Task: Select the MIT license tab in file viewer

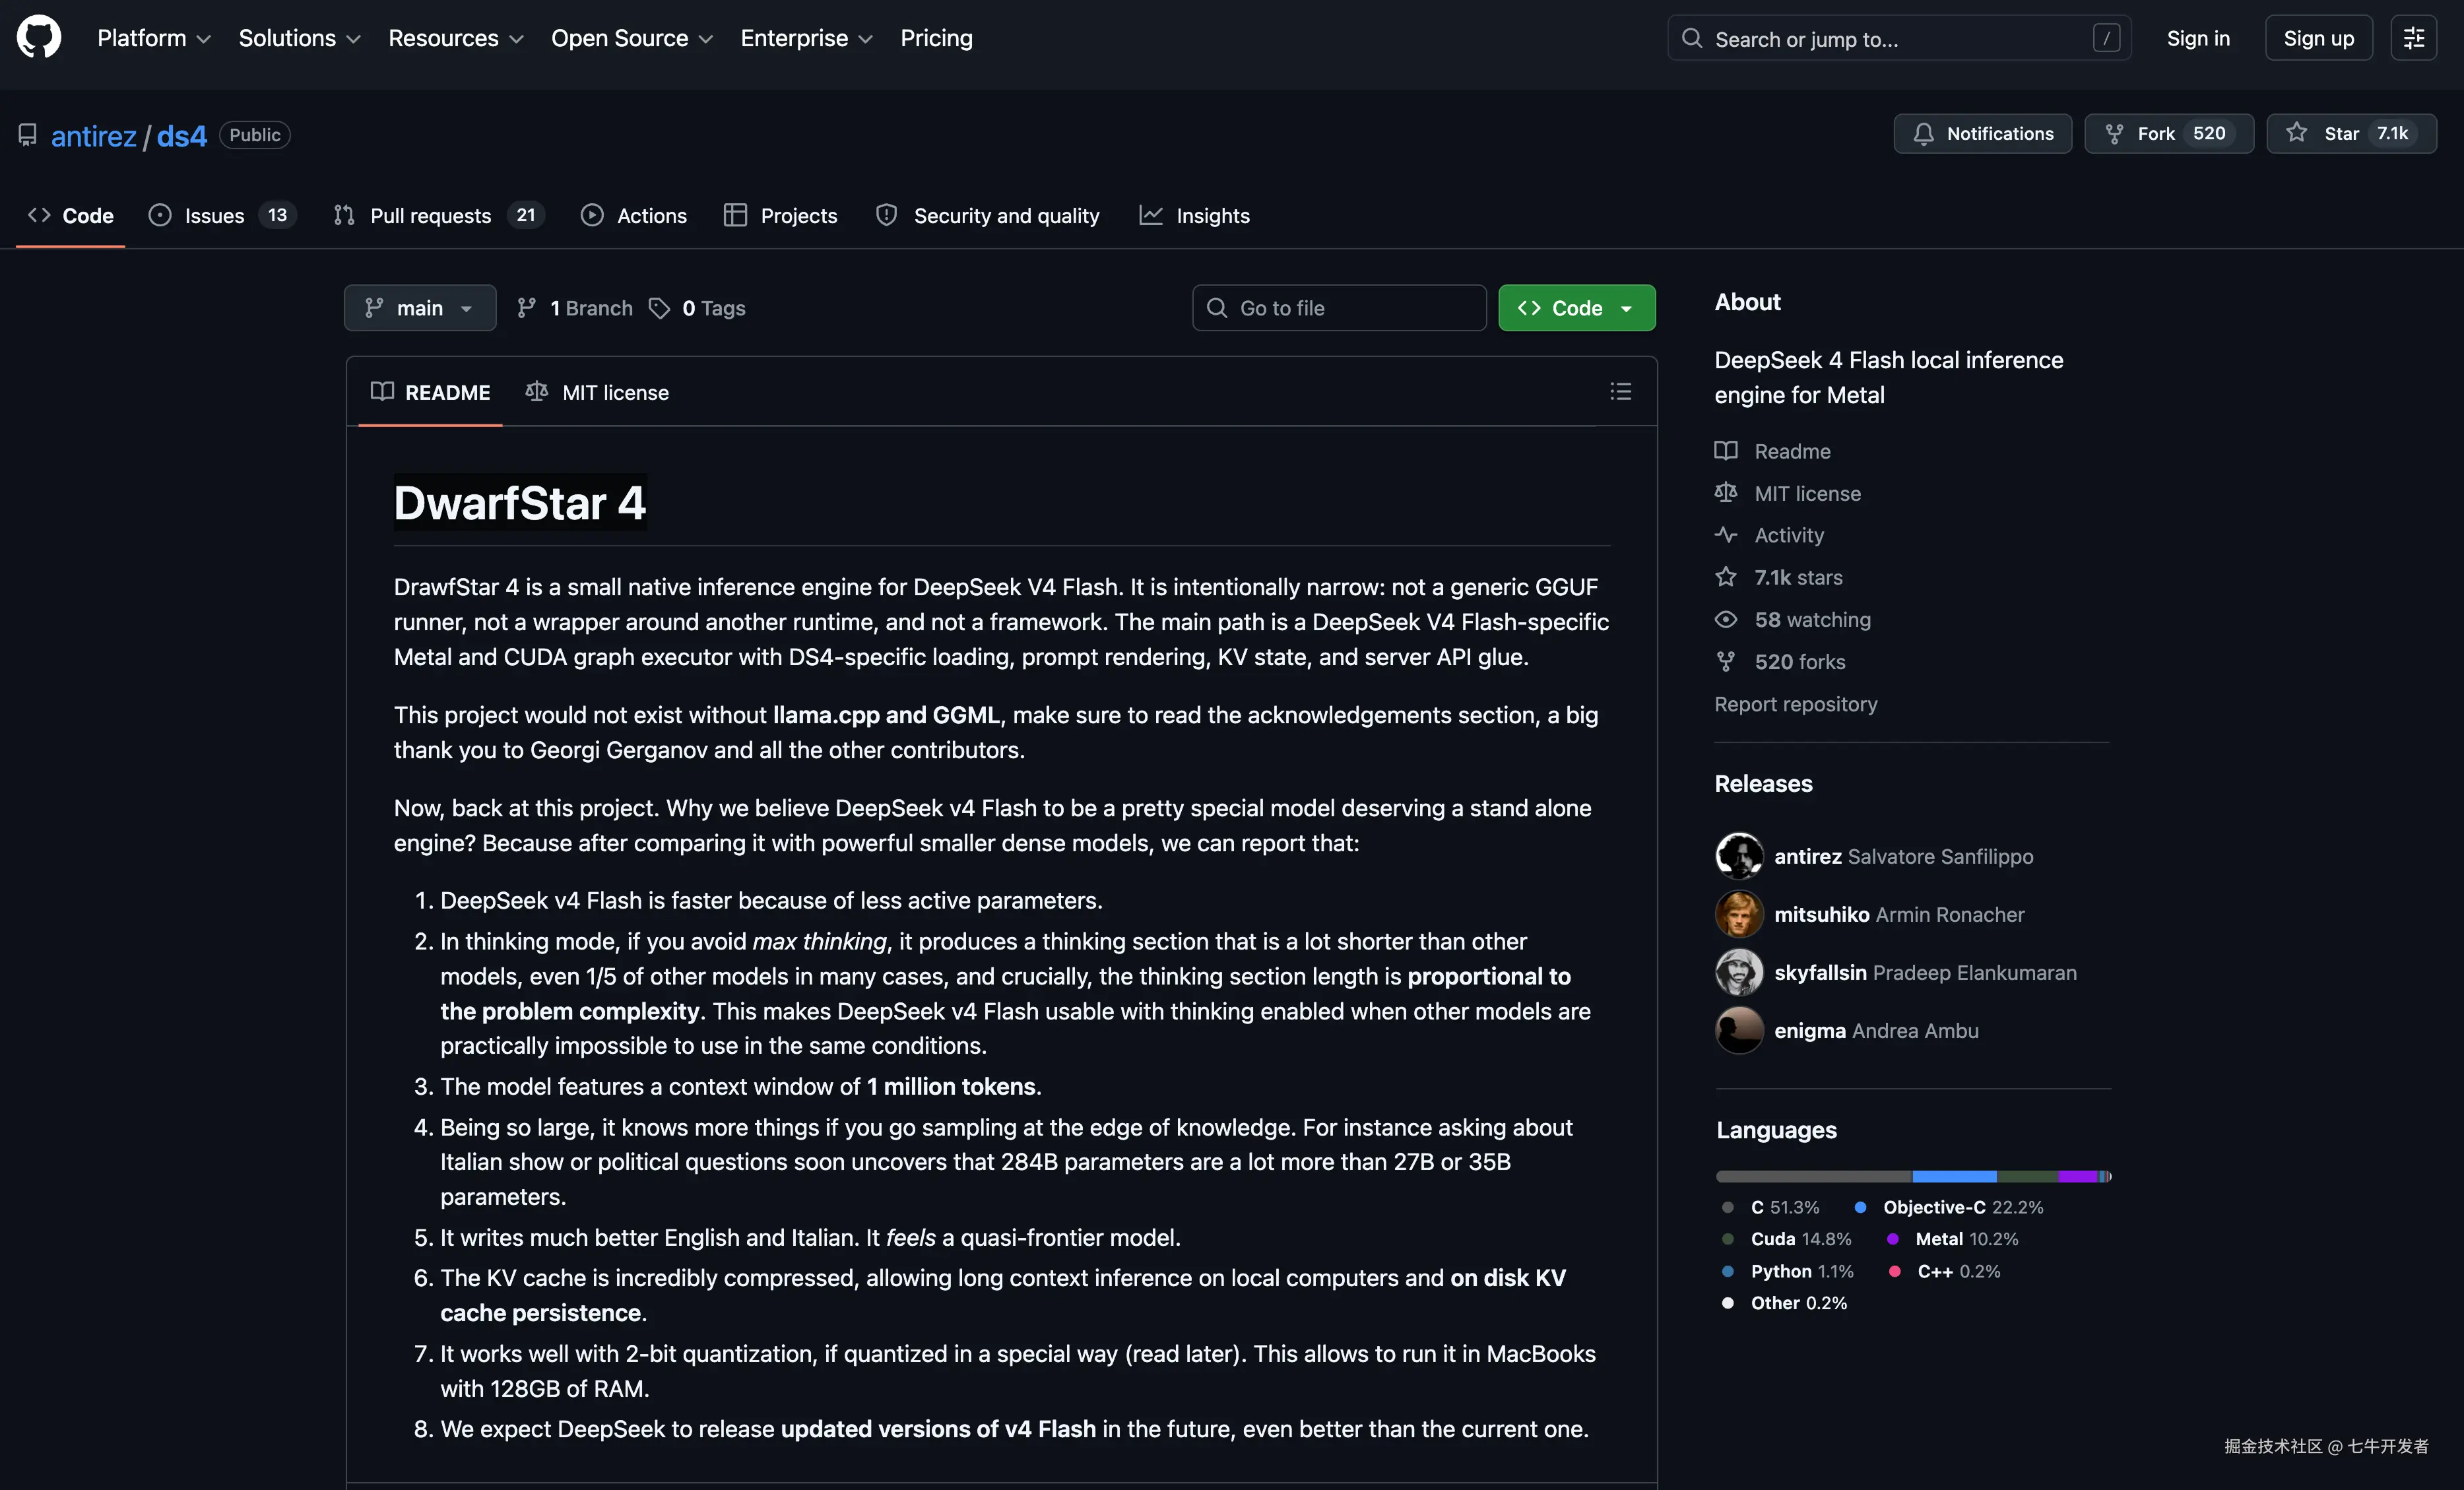Action: (x=597, y=392)
